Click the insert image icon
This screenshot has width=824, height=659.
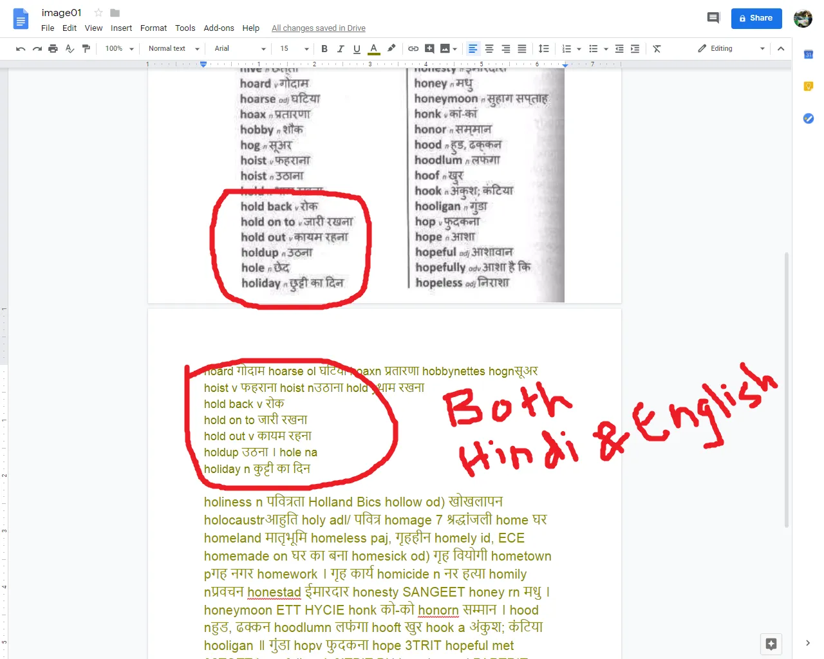coord(445,49)
